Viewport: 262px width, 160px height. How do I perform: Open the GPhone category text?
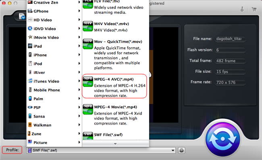click(x=41, y=11)
